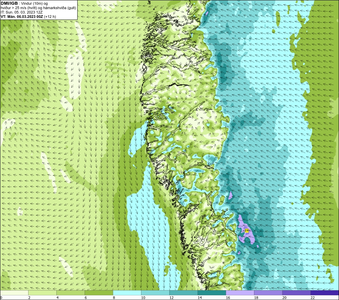Image resolution: width=339 pixels, height=300 pixels.
Task: Click the 'Vindur (10m) og' heading text
Action: click(34, 4)
